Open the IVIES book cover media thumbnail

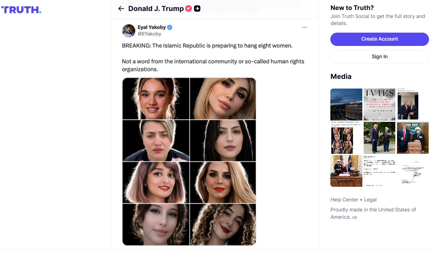coord(379,104)
